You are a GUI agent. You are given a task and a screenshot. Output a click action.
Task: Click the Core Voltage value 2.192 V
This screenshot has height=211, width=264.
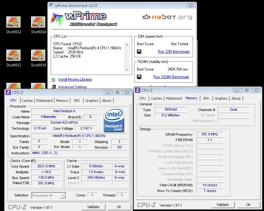click(x=87, y=128)
